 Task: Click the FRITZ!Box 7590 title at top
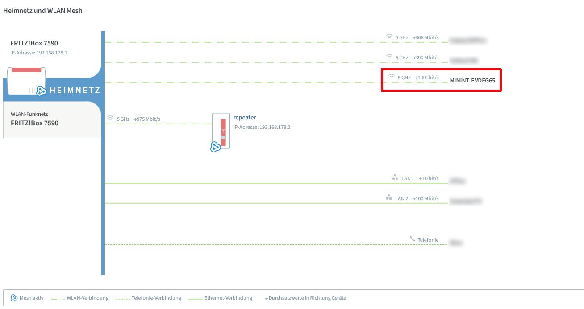pyautogui.click(x=34, y=43)
